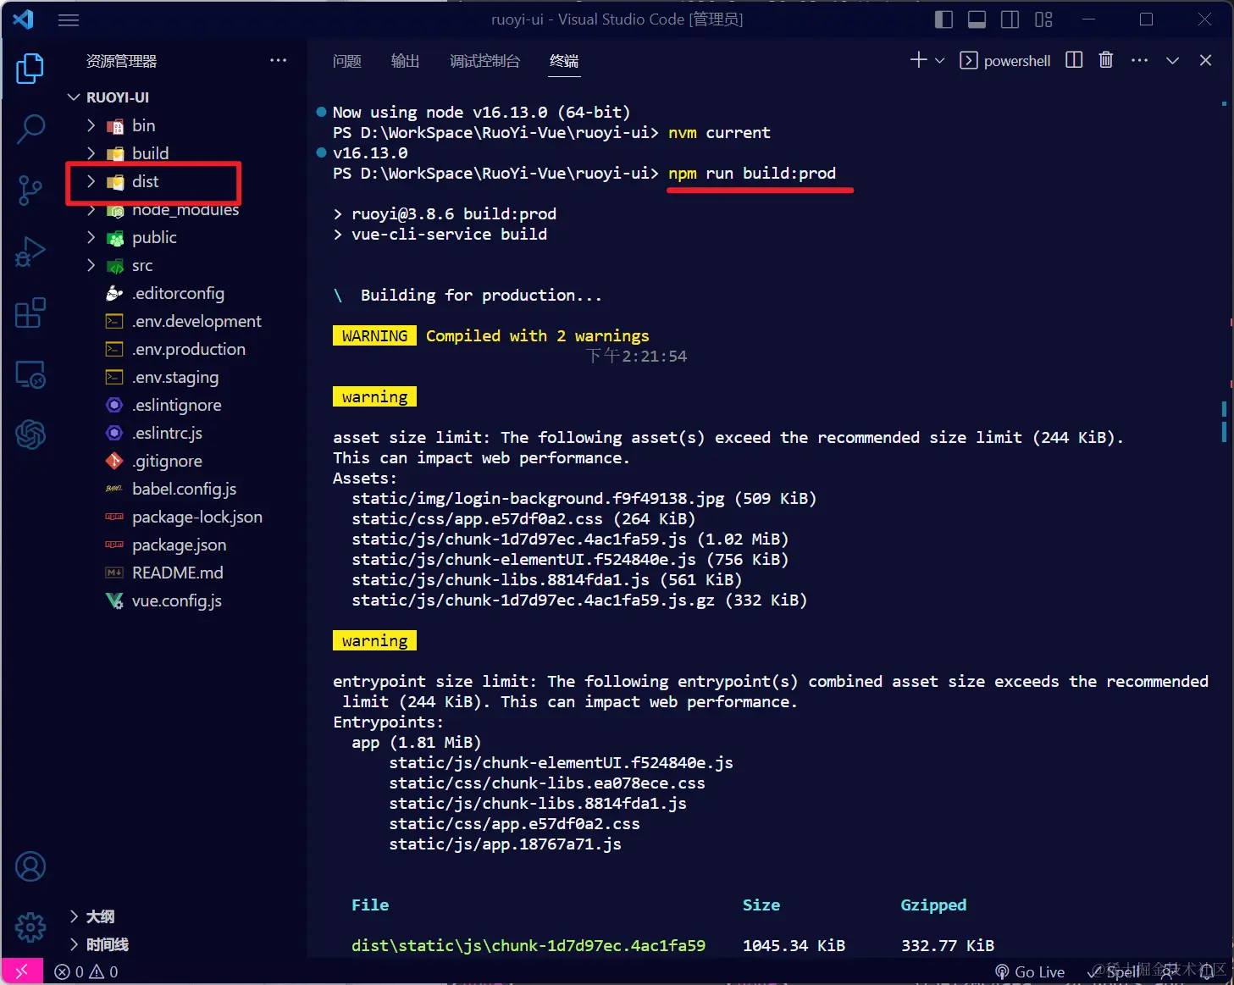1234x985 pixels.
Task: Toggle the primary side bar
Action: tap(943, 19)
